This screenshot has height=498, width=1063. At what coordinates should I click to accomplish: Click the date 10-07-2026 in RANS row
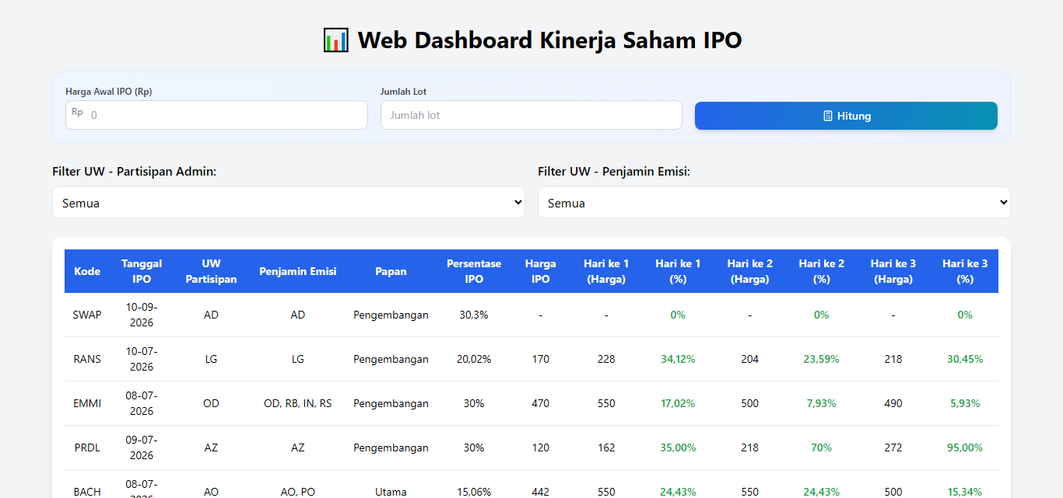tap(142, 359)
